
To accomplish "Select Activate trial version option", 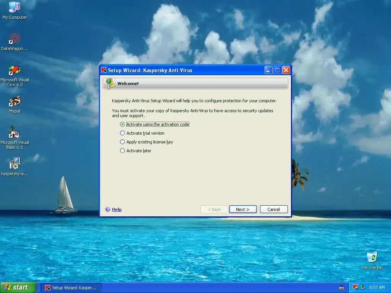I will (x=142, y=133).
